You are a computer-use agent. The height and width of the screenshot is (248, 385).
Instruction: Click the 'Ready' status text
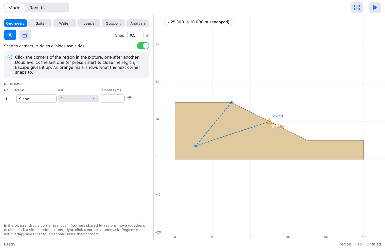[x=9, y=244]
